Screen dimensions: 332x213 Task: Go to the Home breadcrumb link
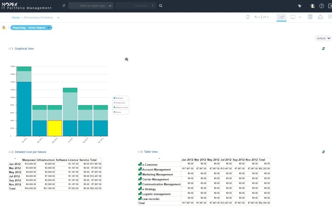tap(16, 17)
